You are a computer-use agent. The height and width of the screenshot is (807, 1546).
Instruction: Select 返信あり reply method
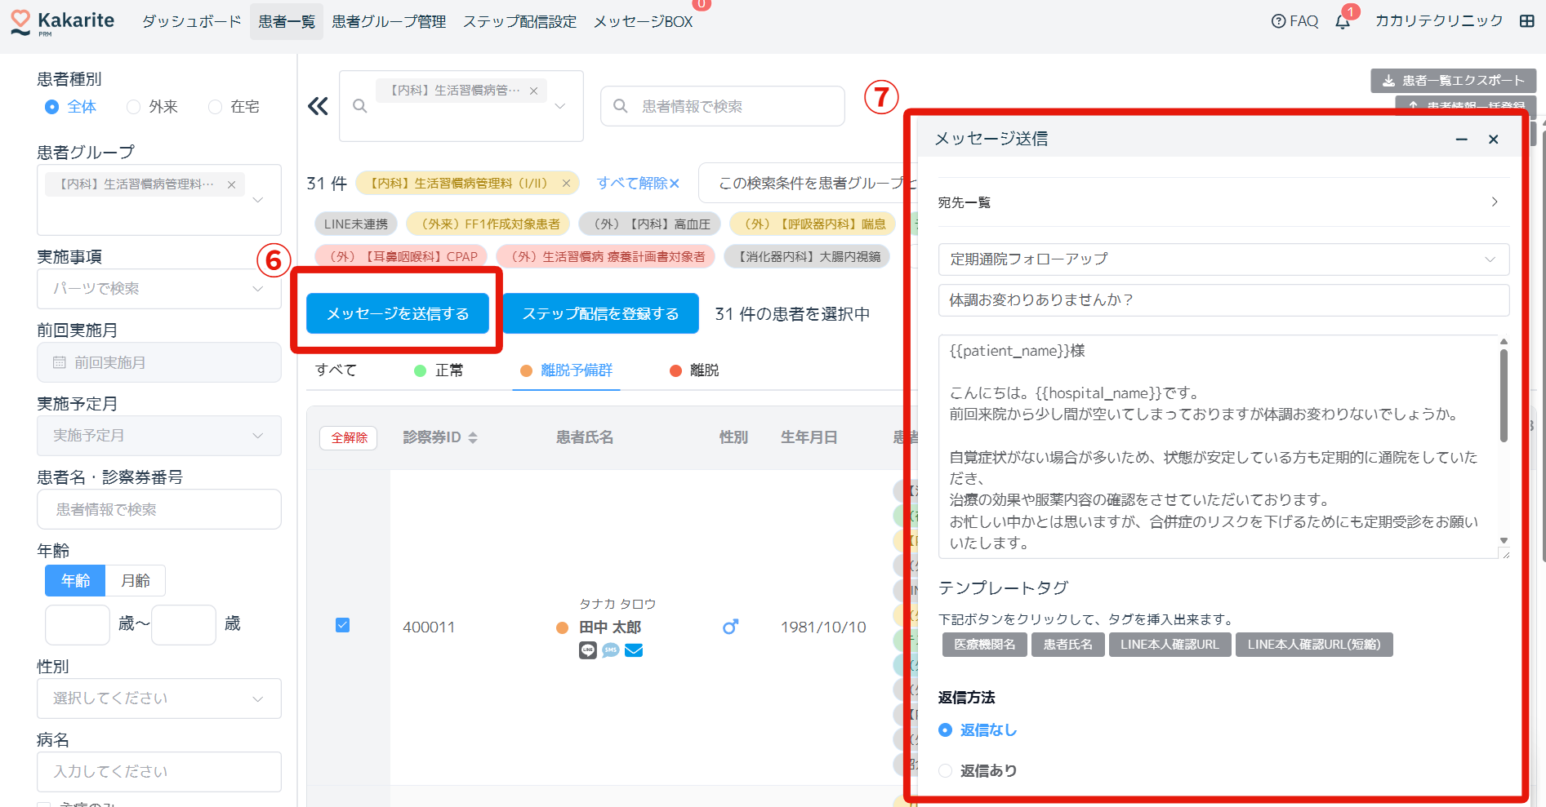click(946, 770)
